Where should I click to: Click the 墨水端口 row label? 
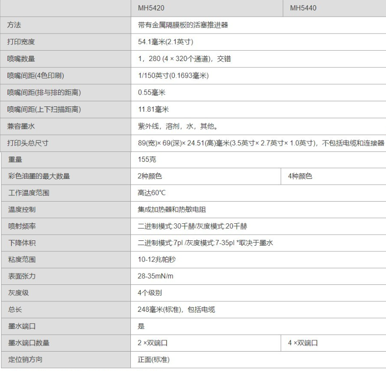pyautogui.click(x=22, y=326)
